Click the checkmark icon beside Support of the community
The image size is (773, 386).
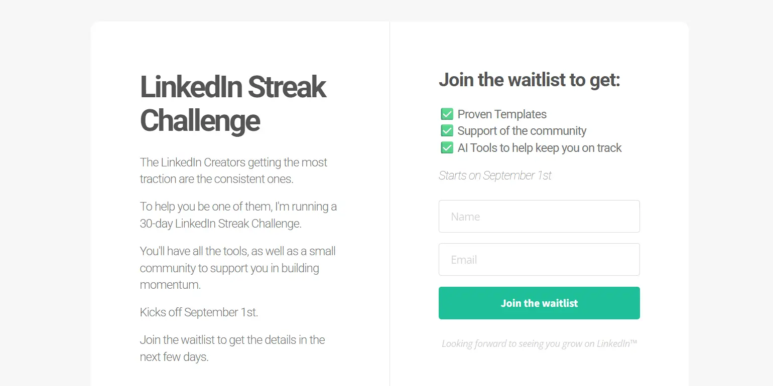point(447,131)
